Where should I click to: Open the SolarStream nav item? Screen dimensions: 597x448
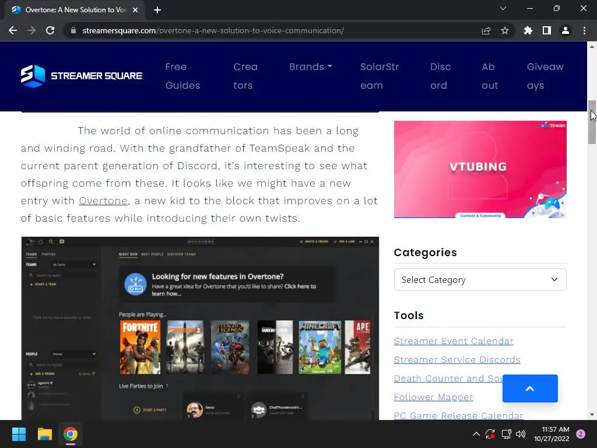[380, 76]
